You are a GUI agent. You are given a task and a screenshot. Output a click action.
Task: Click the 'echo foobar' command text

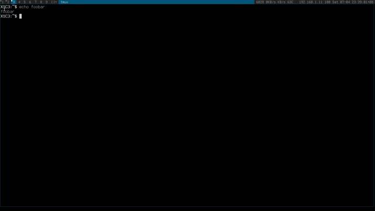(x=32, y=7)
